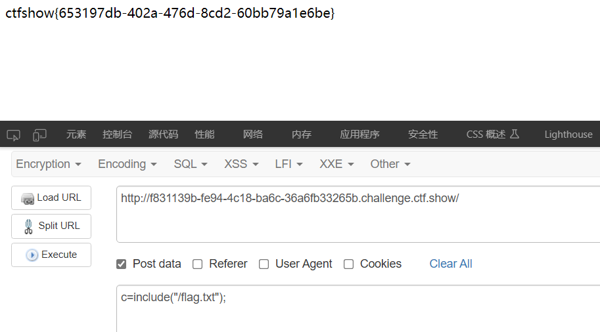Expand the Encoding dropdown
Viewport: 600px width, 332px height.
click(127, 164)
